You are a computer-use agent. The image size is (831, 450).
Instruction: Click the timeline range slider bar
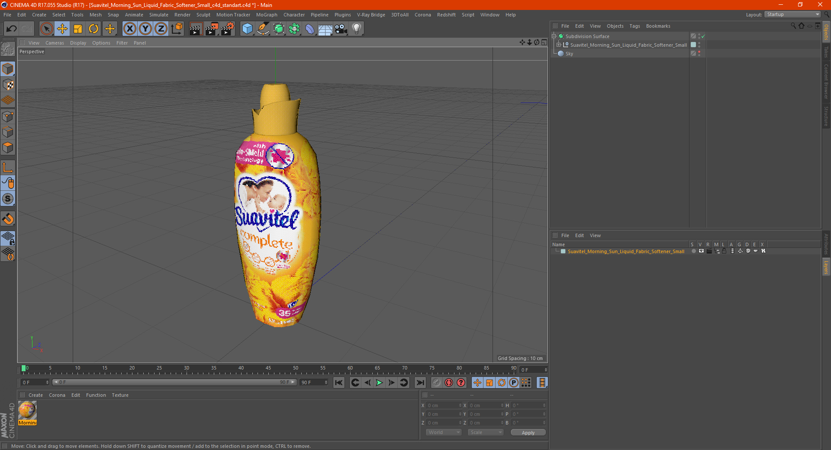174,382
